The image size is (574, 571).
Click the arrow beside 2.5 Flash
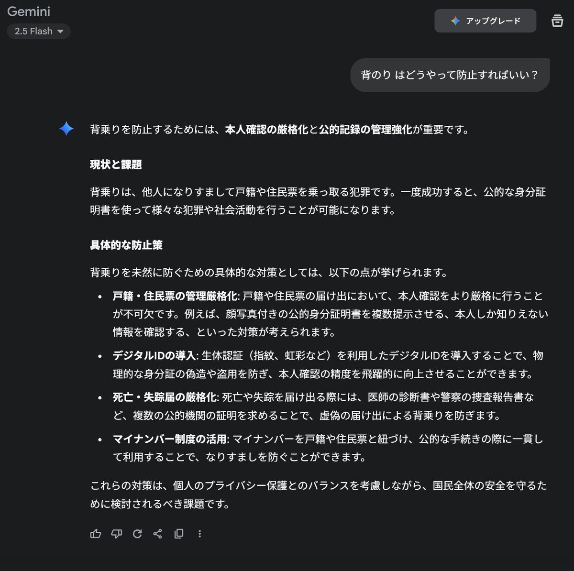click(60, 32)
